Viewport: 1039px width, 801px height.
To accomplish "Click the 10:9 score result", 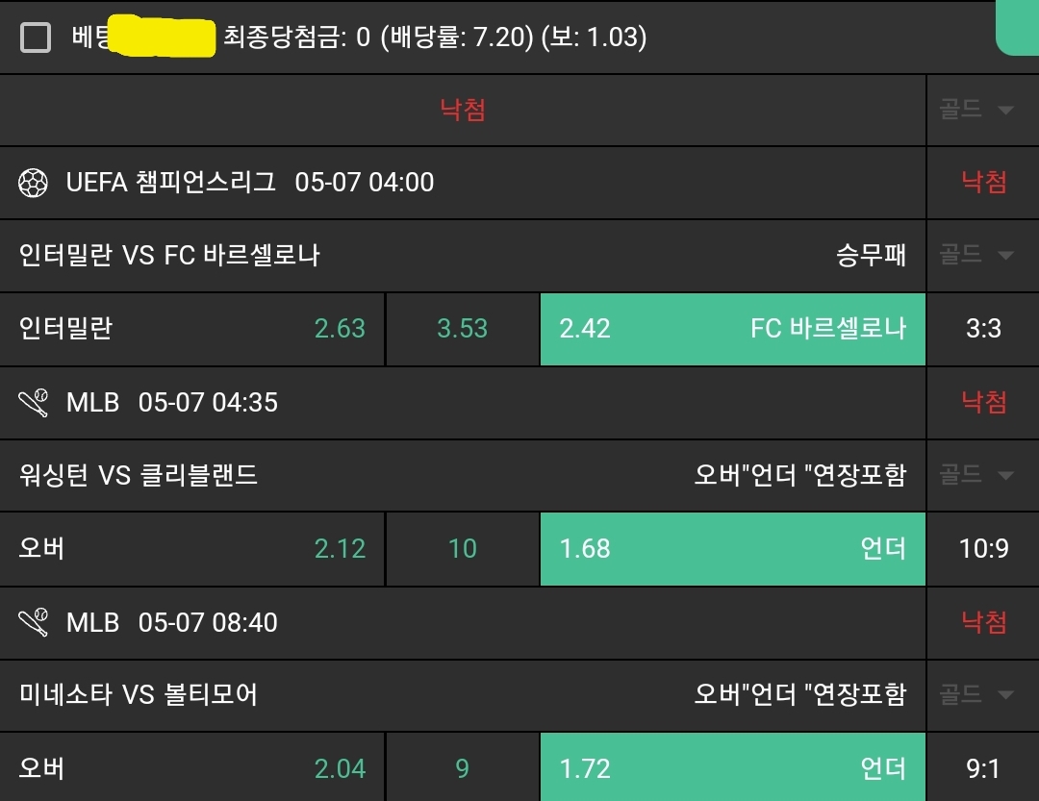I will click(983, 549).
